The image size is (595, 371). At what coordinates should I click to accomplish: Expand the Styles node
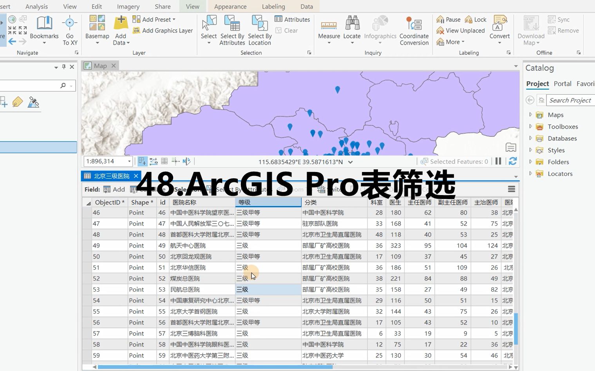click(x=530, y=150)
